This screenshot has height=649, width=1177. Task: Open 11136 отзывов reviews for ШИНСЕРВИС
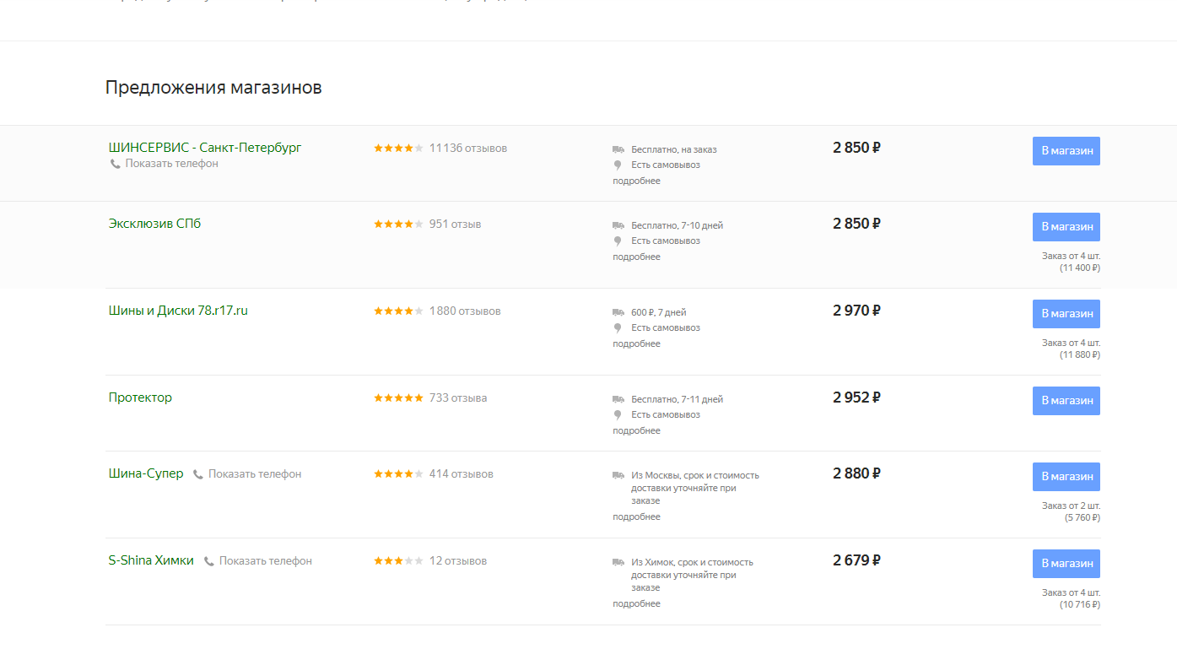pyautogui.click(x=468, y=149)
